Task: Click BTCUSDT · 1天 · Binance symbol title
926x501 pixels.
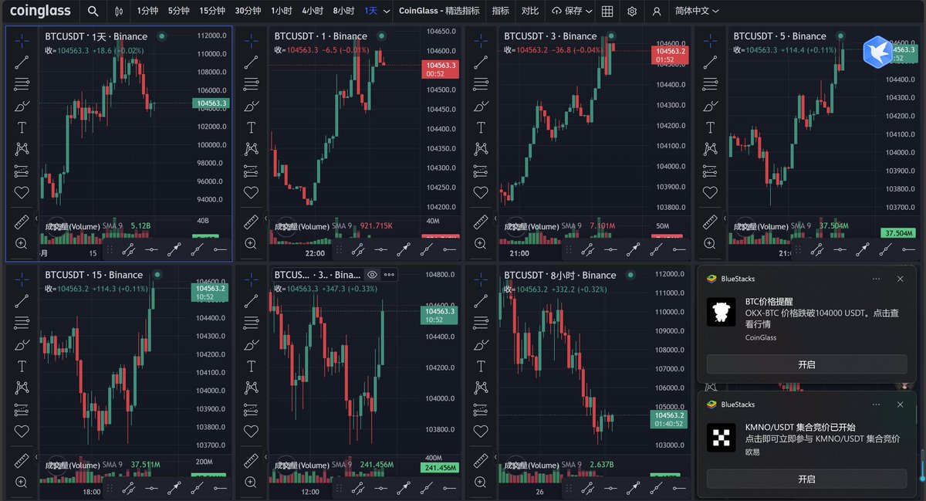Action: pos(96,36)
